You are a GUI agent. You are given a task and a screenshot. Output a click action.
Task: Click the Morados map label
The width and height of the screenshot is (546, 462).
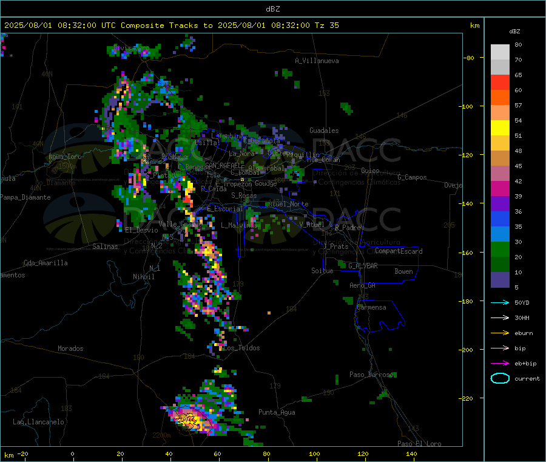tap(70, 348)
